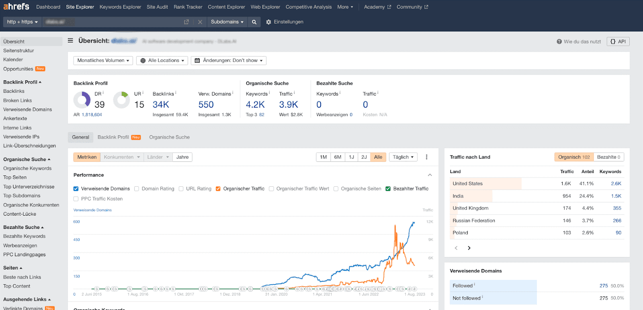Click organic Traffic info icon
This screenshot has height=310, width=643.
coord(294,93)
